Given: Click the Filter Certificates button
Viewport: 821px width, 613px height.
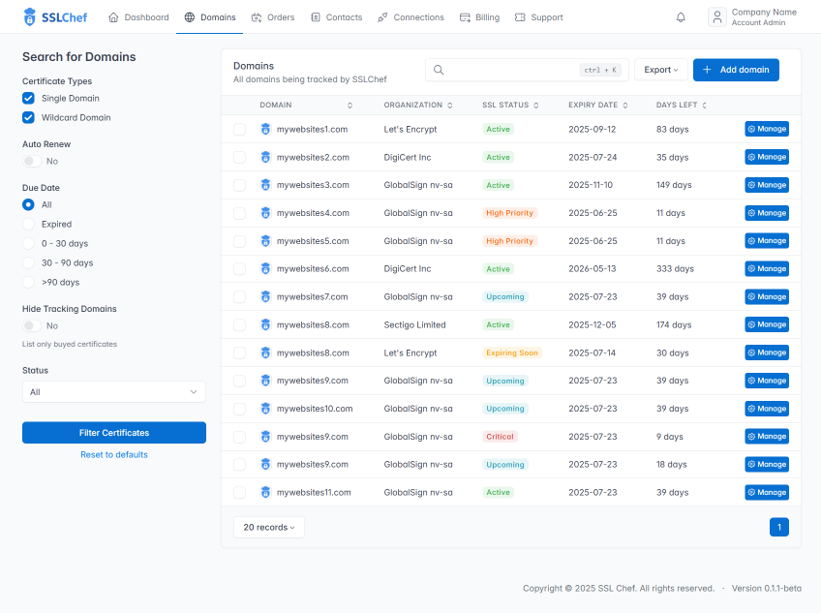Looking at the screenshot, I should [x=114, y=433].
